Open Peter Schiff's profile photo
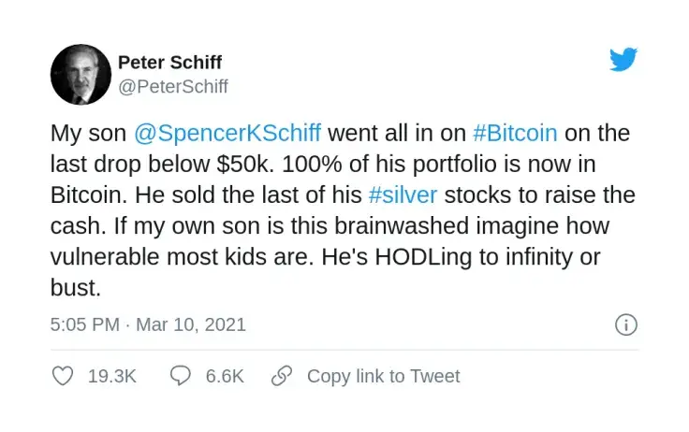This screenshot has height=432, width=689. [x=81, y=74]
